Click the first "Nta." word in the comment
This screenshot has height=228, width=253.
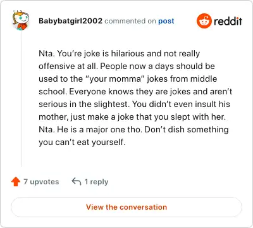pos(47,53)
